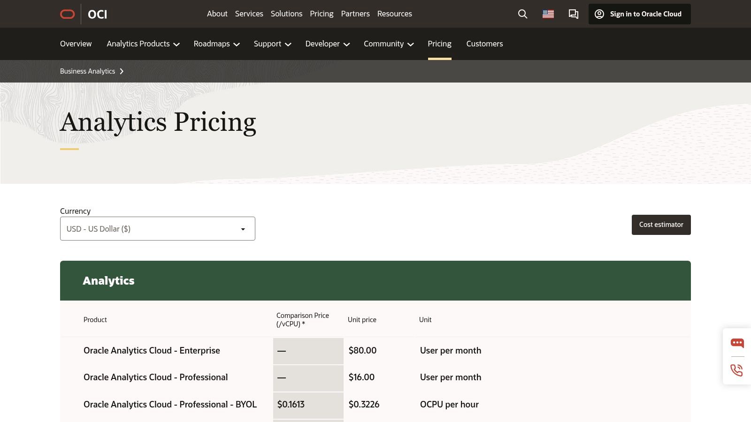Screen dimensions: 751x422
Task: Open the Solutions menu item
Action: click(x=286, y=14)
